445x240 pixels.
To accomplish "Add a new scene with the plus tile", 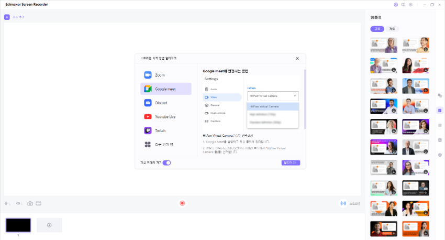I will (x=49, y=225).
